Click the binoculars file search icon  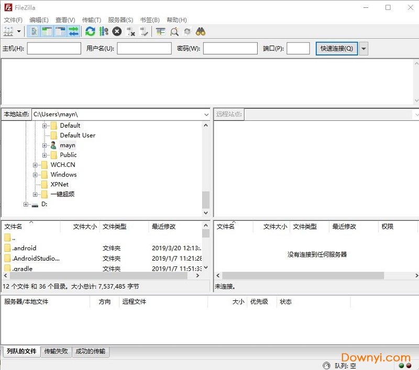(201, 31)
